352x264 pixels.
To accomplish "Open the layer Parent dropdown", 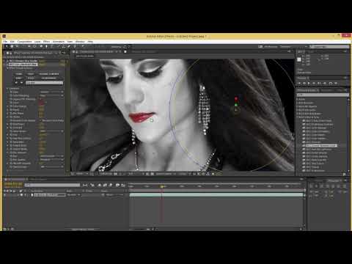I will [x=114, y=195].
